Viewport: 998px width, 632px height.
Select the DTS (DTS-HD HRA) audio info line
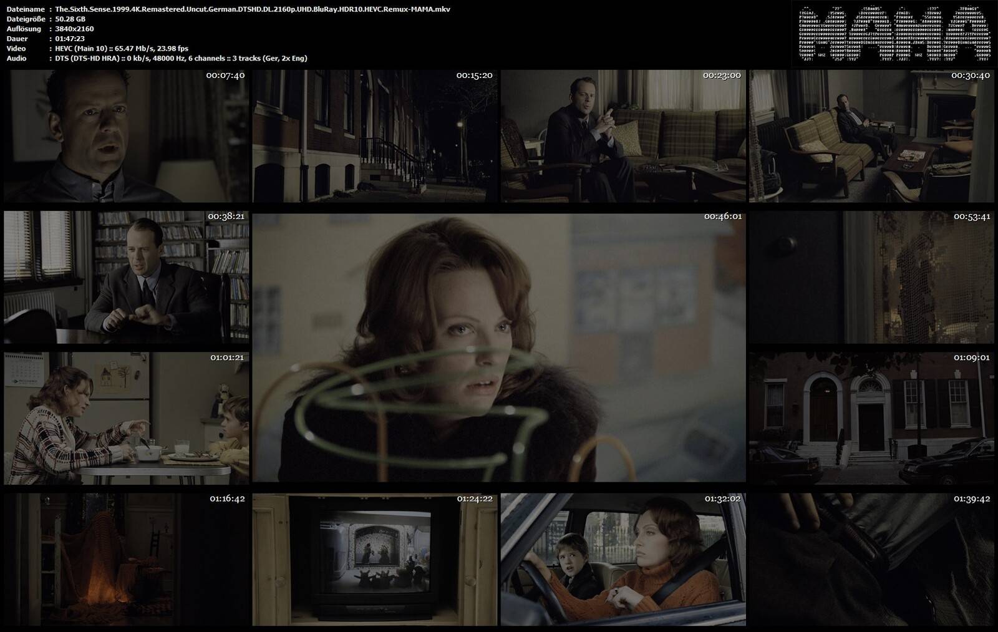coord(181,59)
